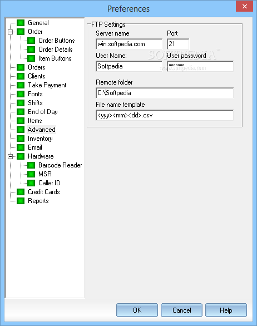Select Fonts in the tree

click(35, 94)
